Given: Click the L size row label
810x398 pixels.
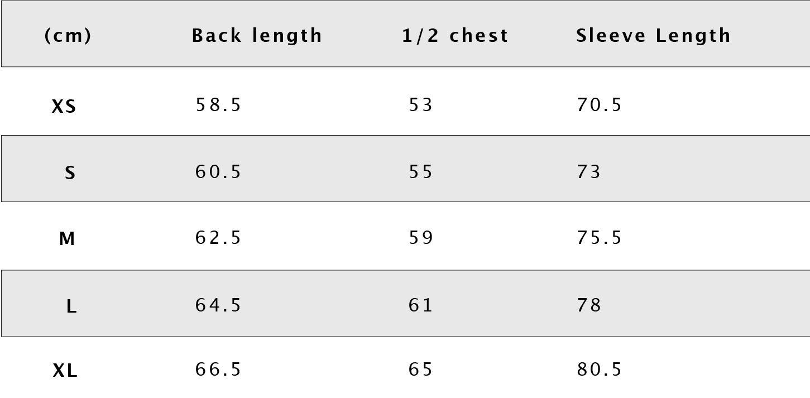Looking at the screenshot, I should pos(71,306).
